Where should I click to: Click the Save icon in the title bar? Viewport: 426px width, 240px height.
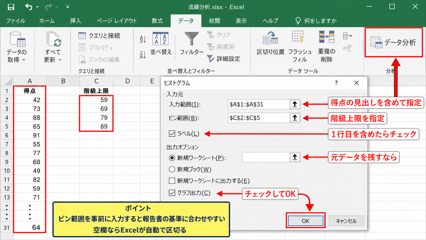tap(11, 7)
